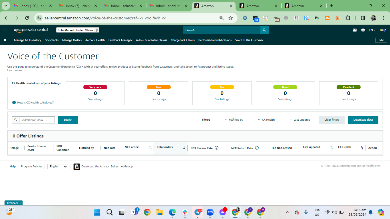Expand the Fulfilled by filter
The height and width of the screenshot is (219, 390).
pos(234,120)
